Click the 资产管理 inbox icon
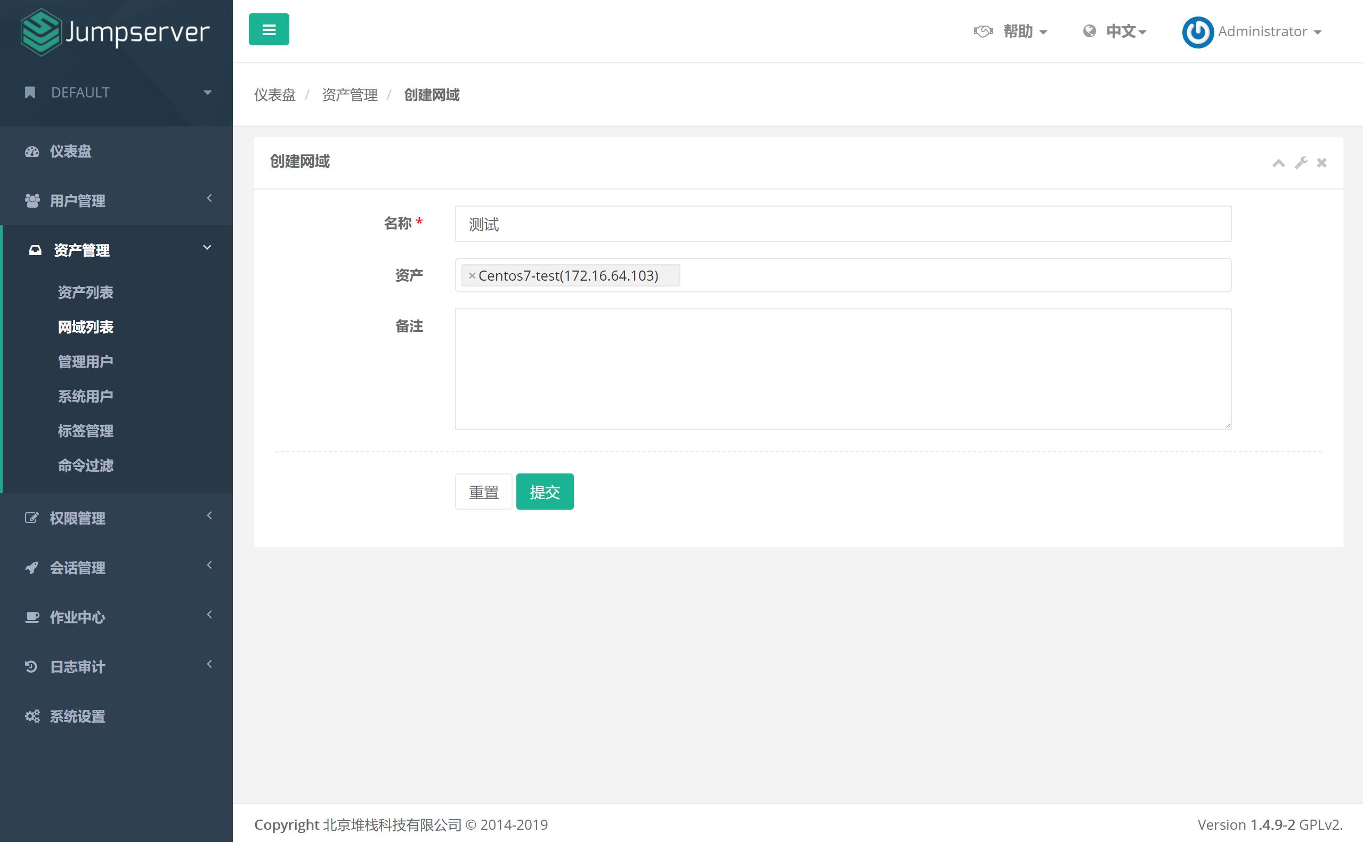The image size is (1363, 842). 35,250
